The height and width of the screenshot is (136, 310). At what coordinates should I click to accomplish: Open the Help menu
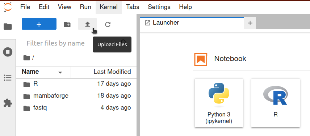pos(185,7)
